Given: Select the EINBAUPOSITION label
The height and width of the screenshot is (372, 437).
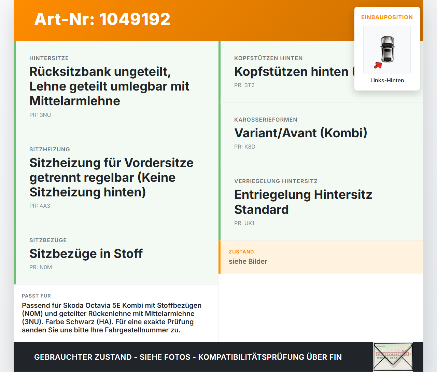Looking at the screenshot, I should pos(387,17).
